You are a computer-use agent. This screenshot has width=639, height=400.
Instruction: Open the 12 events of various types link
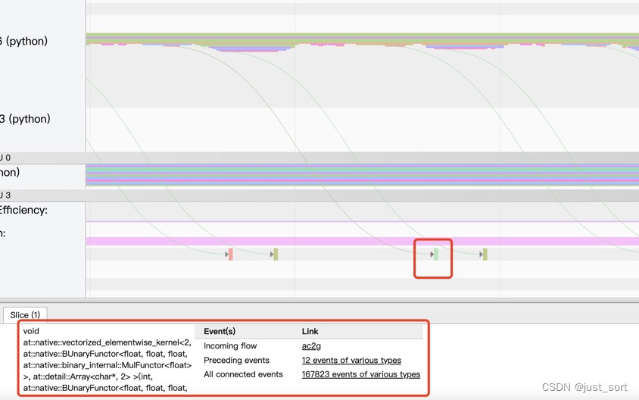click(351, 360)
